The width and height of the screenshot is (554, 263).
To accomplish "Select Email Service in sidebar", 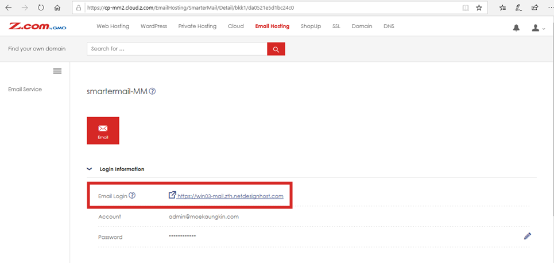I will [25, 90].
